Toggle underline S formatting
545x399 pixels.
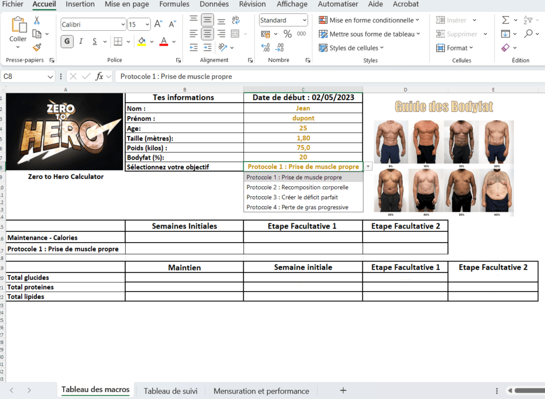[x=95, y=41]
